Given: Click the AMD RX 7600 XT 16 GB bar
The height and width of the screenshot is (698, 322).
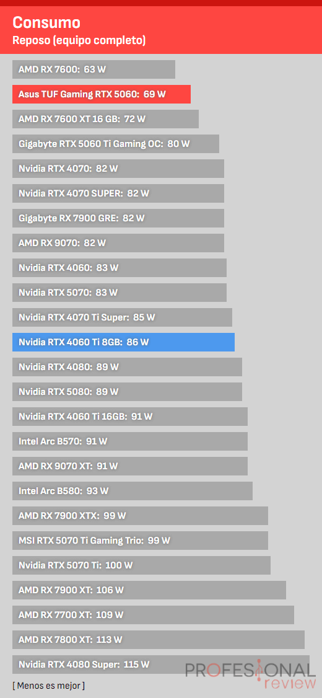Looking at the screenshot, I should pyautogui.click(x=105, y=119).
